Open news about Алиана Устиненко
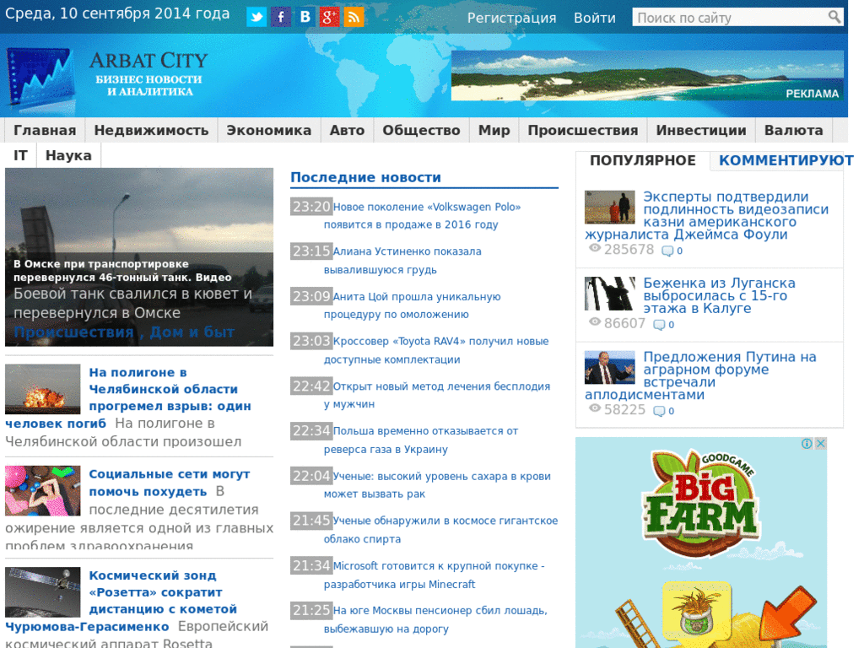Image resolution: width=864 pixels, height=648 pixels. tap(402, 260)
